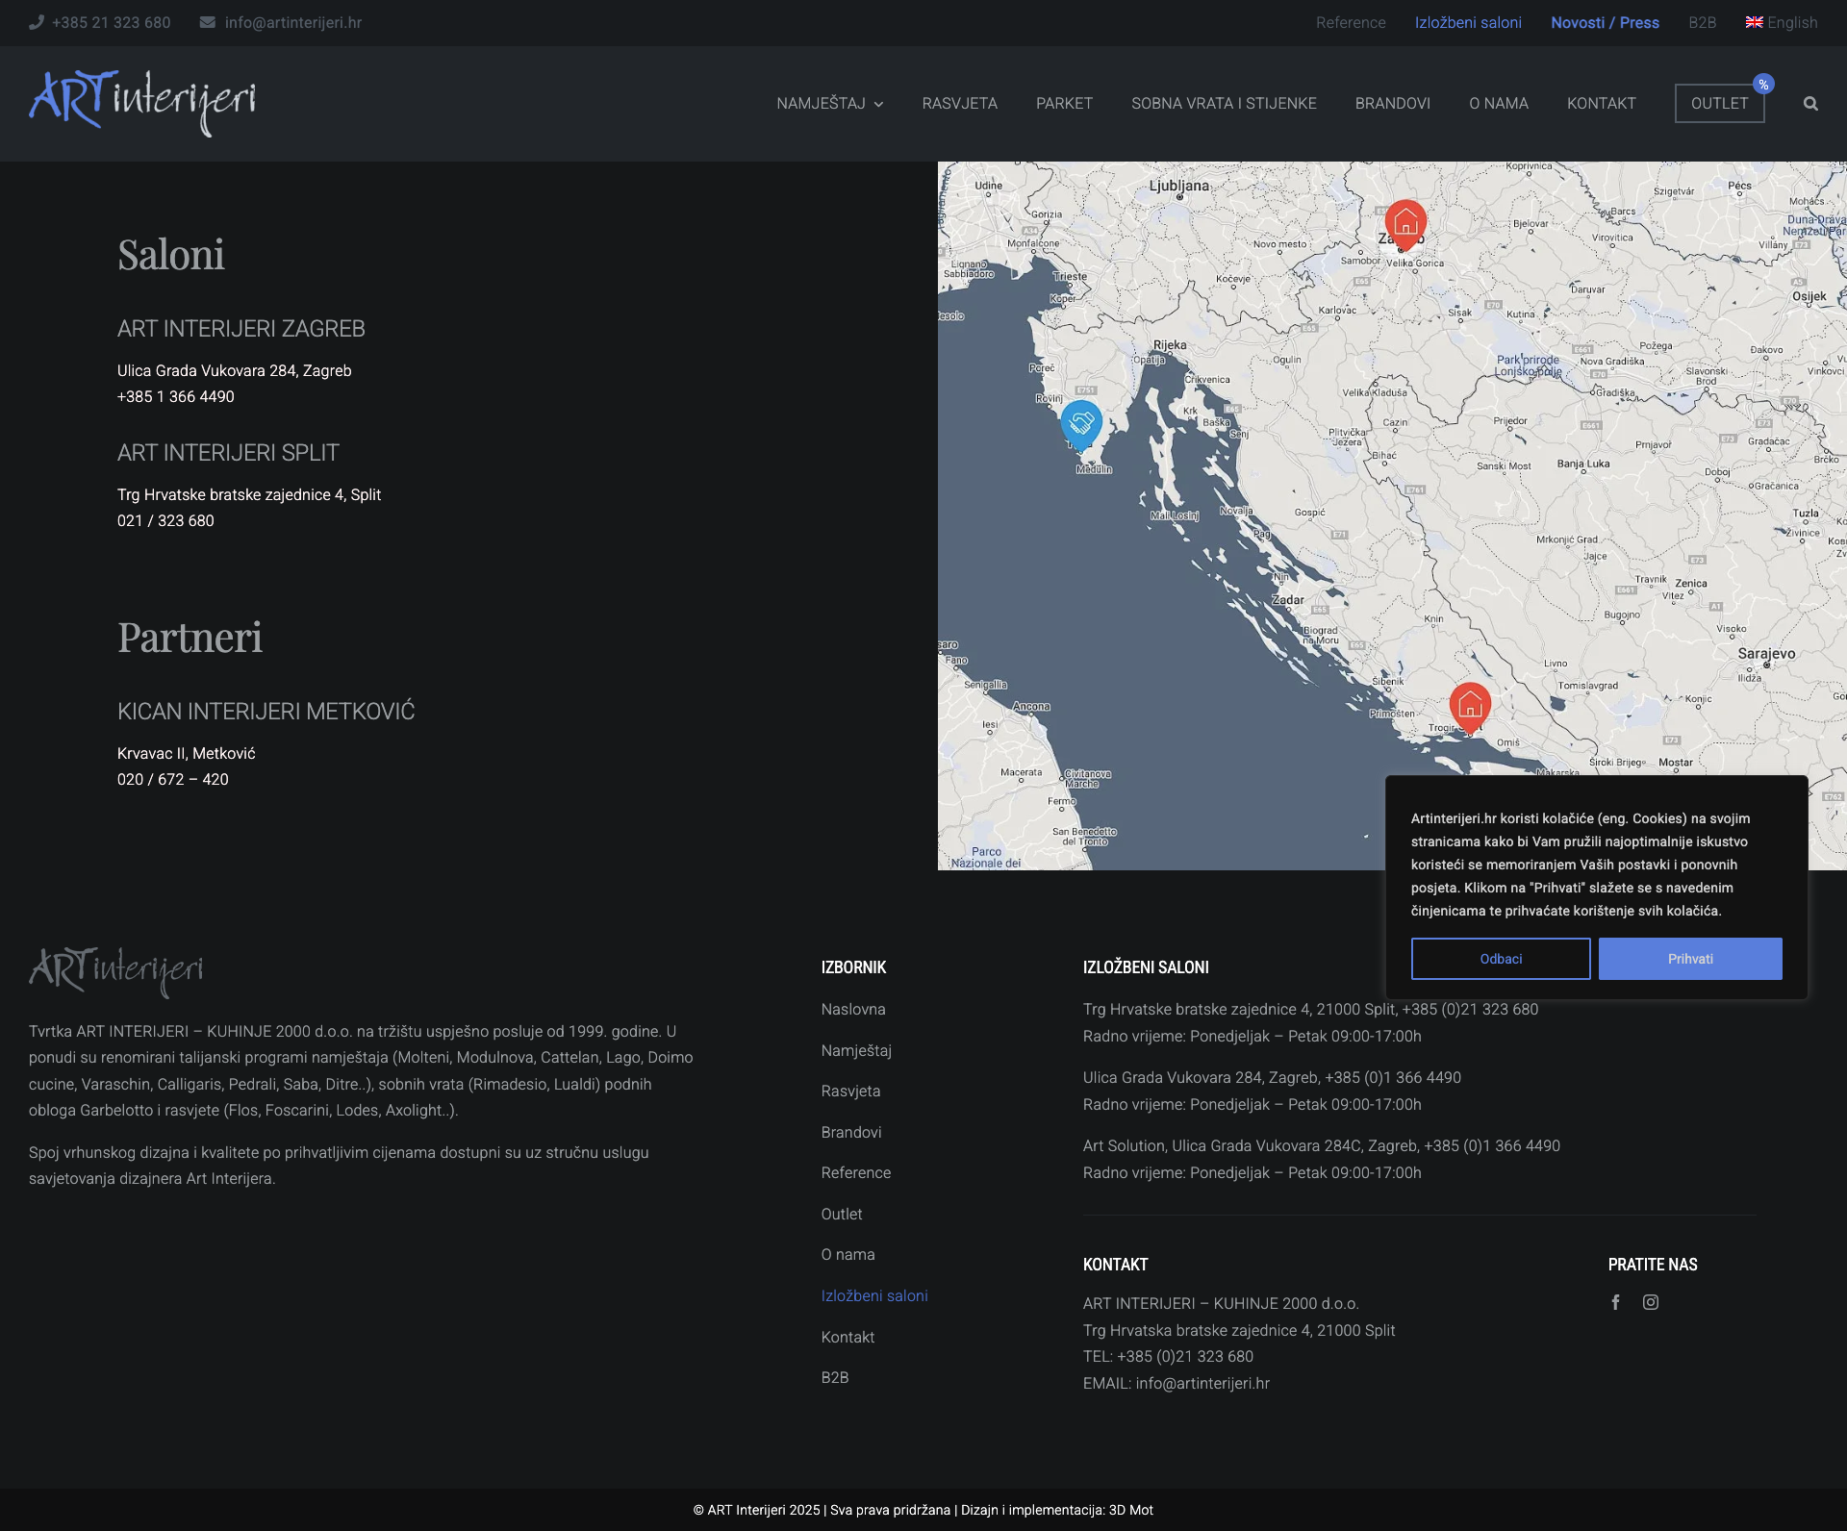Viewport: 1847px width, 1531px height.
Task: Reject cookies with Odbaci button
Action: tap(1501, 959)
